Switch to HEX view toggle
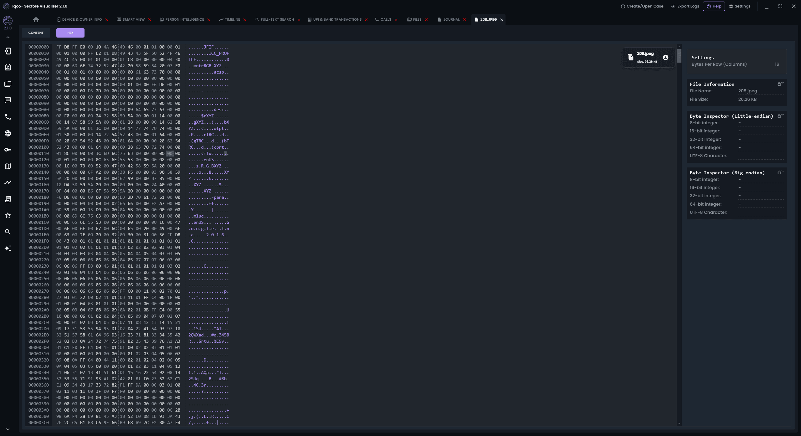Screen dimensions: 801x436 [70, 33]
